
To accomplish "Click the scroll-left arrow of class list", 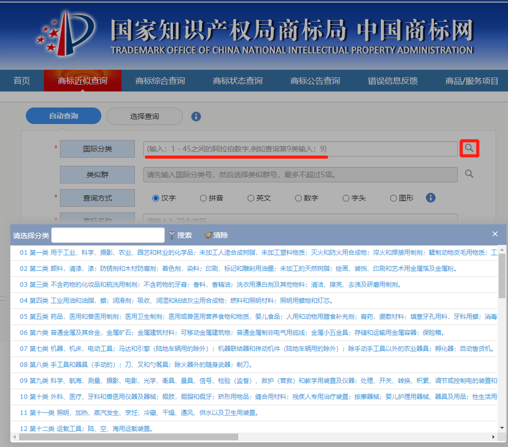I will [x=14, y=437].
